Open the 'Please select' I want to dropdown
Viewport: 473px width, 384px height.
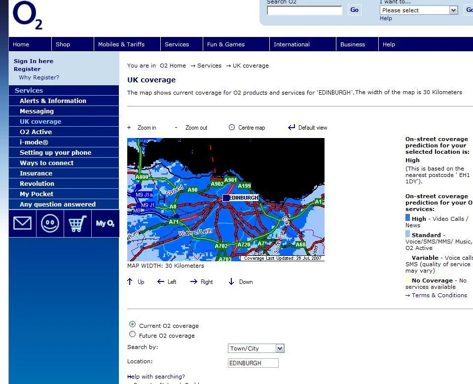click(419, 10)
